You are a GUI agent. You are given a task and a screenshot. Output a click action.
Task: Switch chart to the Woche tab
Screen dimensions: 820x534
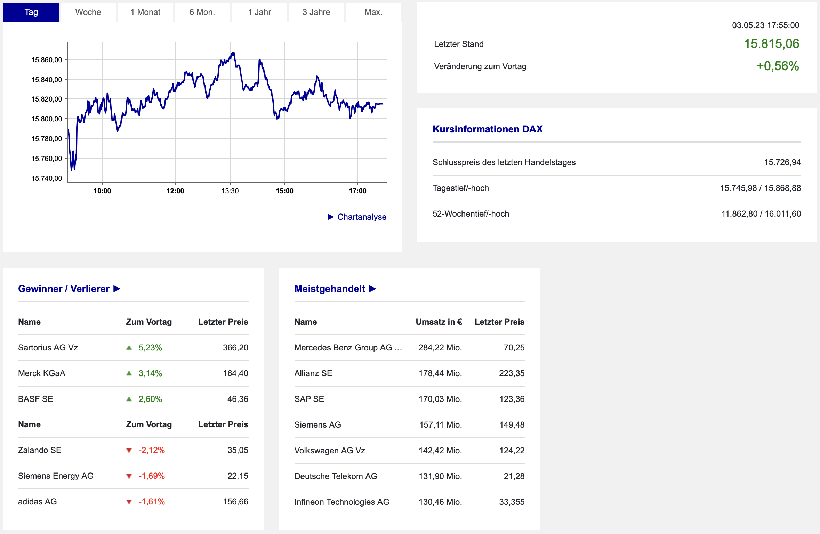pyautogui.click(x=88, y=12)
